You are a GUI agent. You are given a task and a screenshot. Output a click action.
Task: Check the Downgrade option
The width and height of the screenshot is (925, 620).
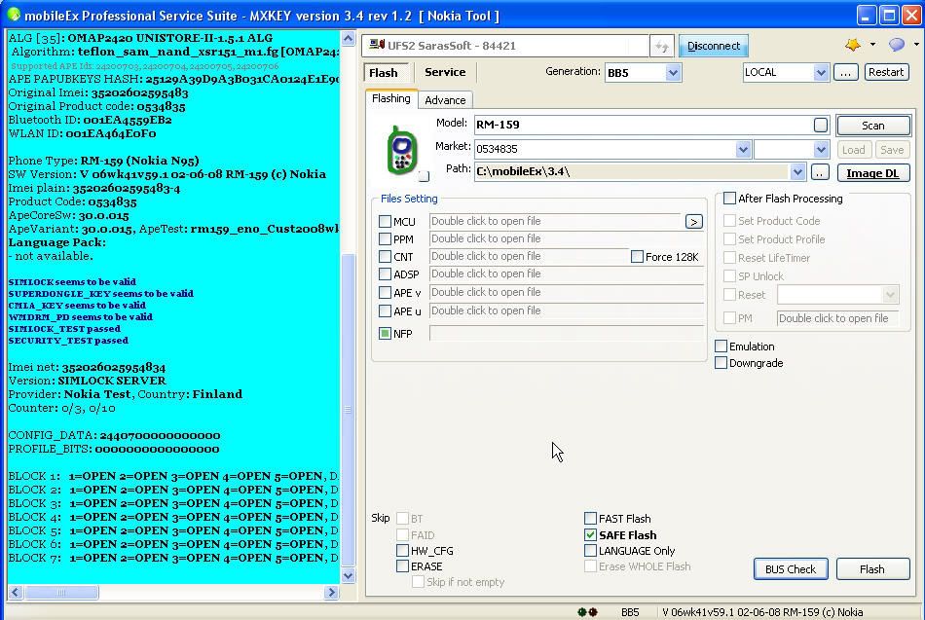point(721,363)
